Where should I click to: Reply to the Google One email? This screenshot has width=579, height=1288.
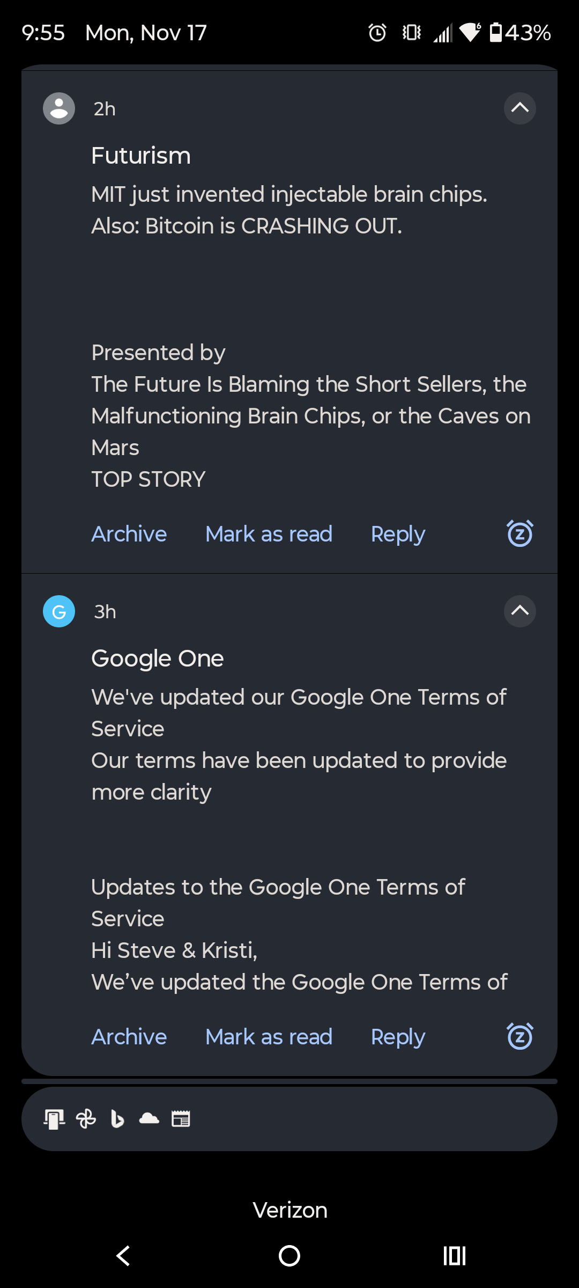point(398,1037)
